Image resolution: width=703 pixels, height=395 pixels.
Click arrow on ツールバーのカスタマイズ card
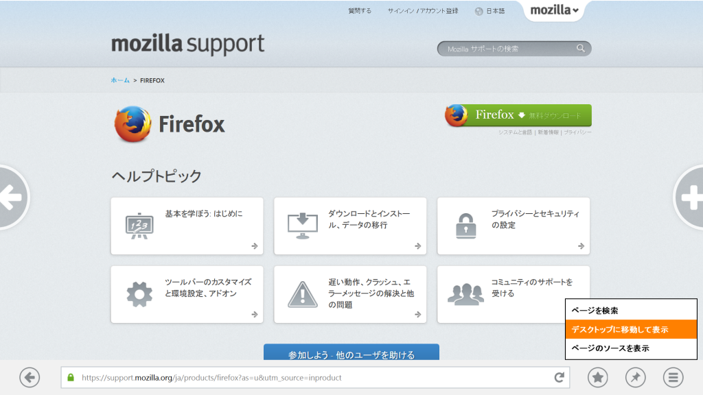(255, 314)
